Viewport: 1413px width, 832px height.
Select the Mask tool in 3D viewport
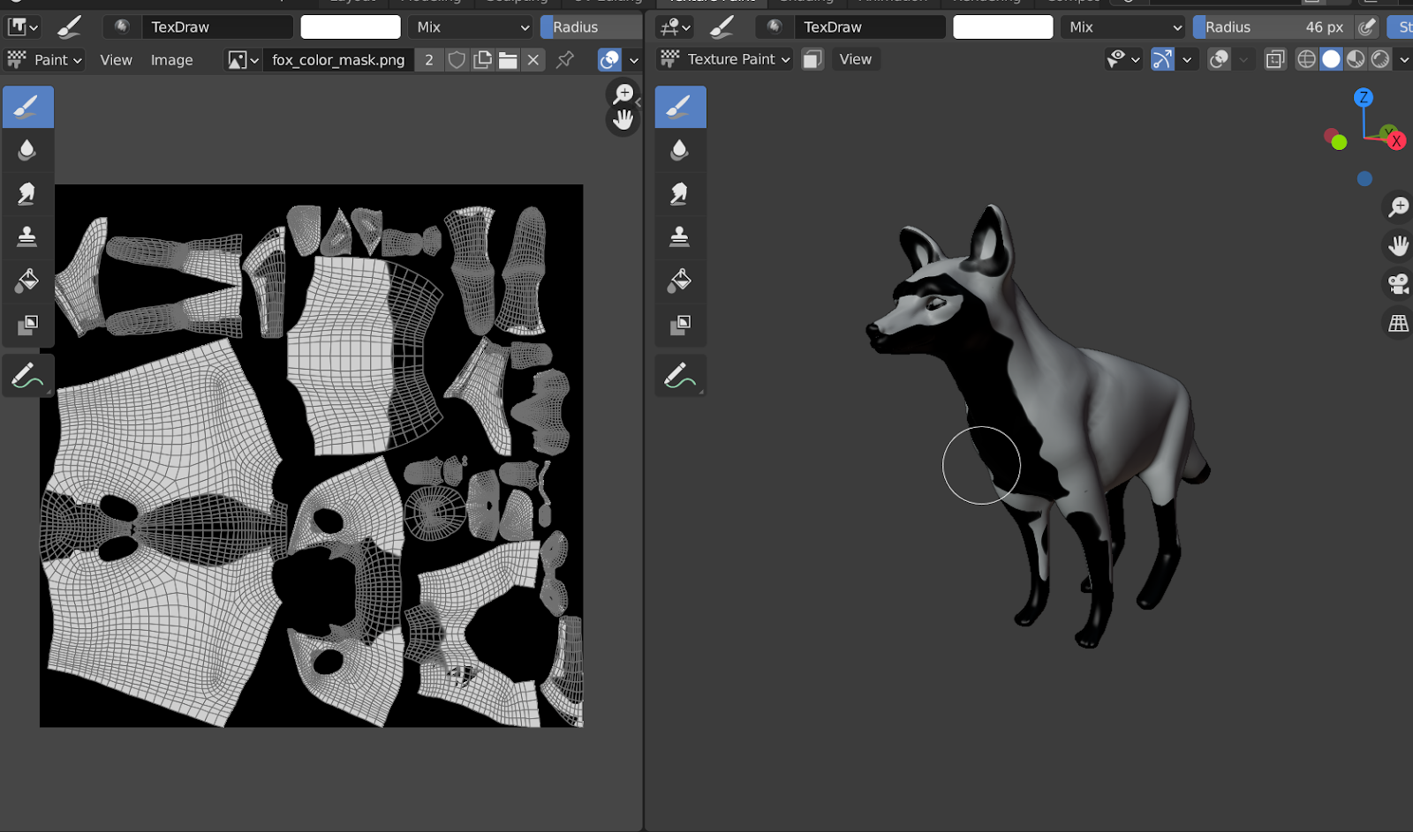coord(680,324)
